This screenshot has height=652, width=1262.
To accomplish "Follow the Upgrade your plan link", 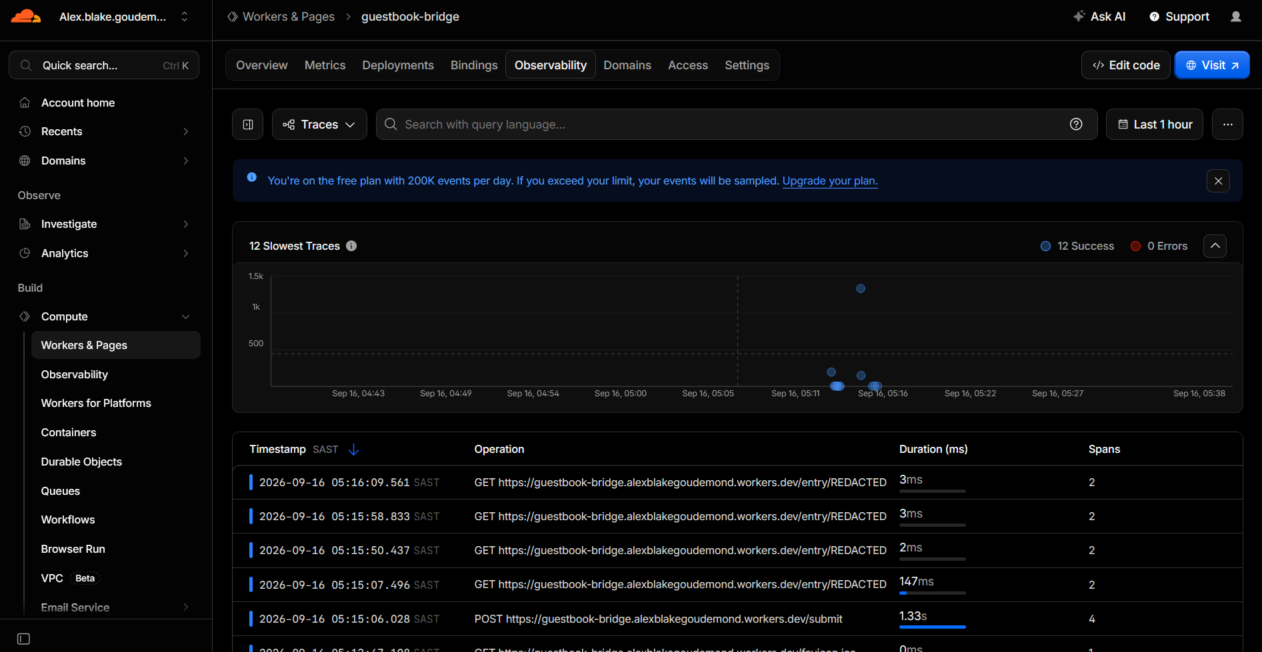I will (x=830, y=181).
